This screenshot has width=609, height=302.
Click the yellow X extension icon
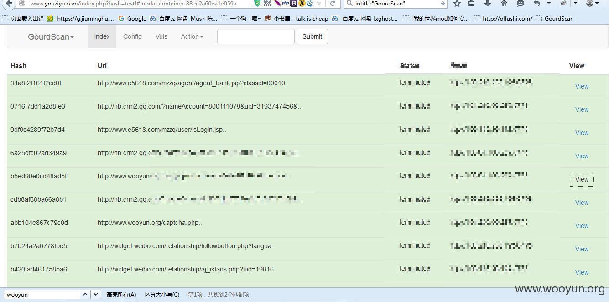[302, 3]
